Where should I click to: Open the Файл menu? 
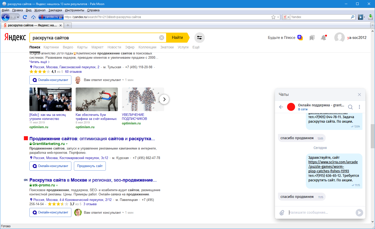[x=5, y=10]
